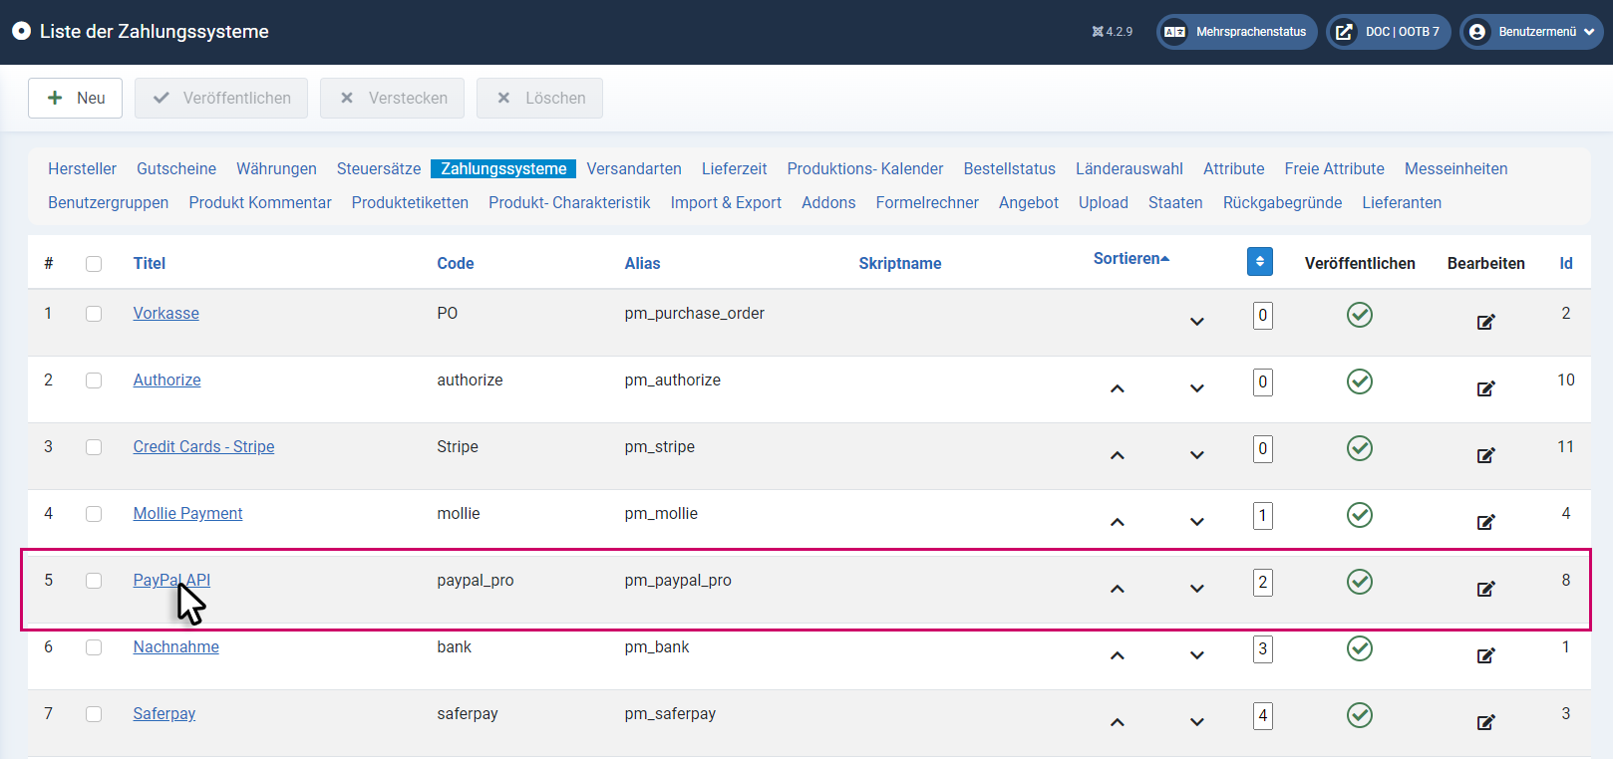The width and height of the screenshot is (1613, 759).
Task: Move PayPal API down in order
Action: tap(1197, 589)
